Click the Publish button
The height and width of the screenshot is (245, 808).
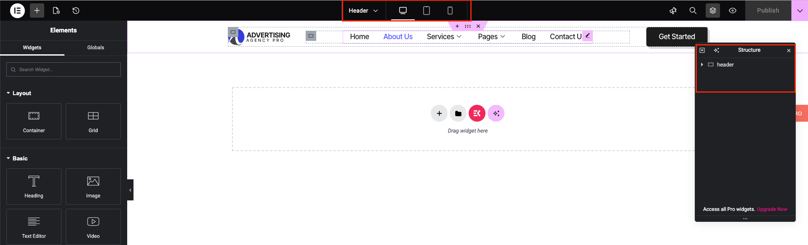[x=768, y=11]
